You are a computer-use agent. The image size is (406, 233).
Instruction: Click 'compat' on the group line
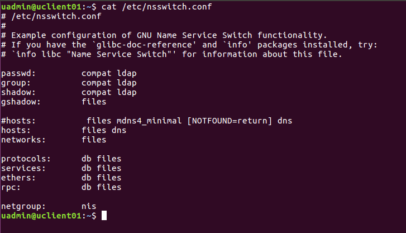tap(96, 83)
